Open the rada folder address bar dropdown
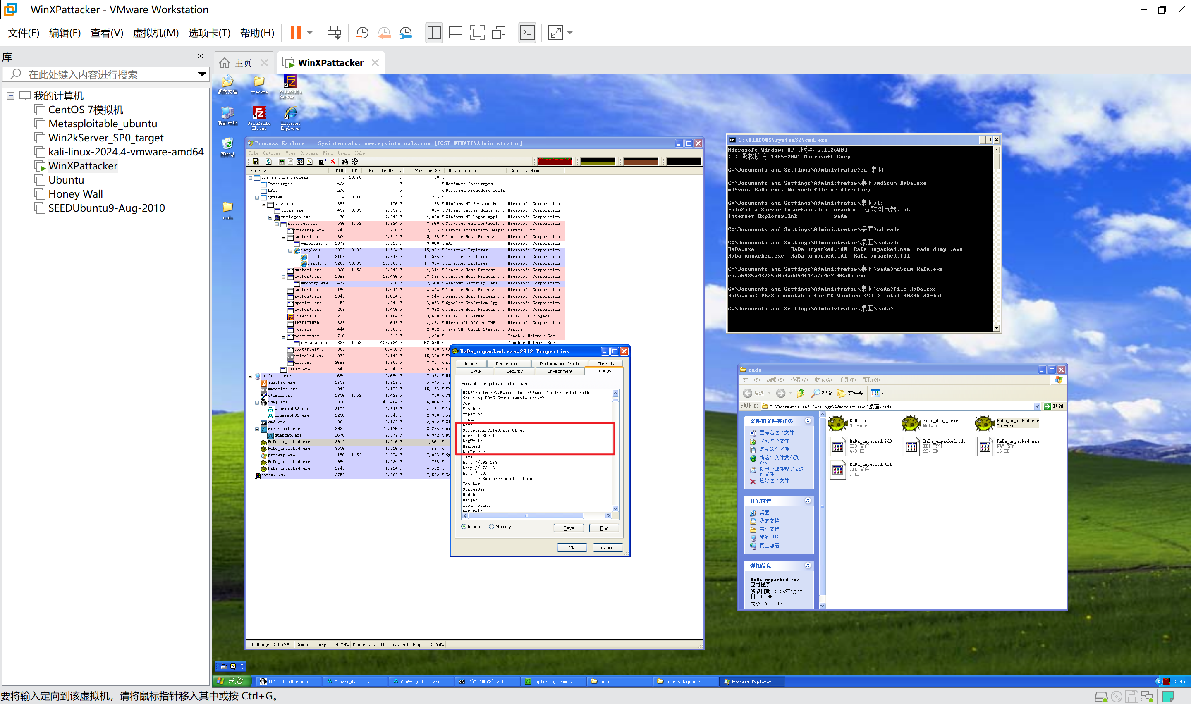This screenshot has height=704, width=1191. (1037, 406)
